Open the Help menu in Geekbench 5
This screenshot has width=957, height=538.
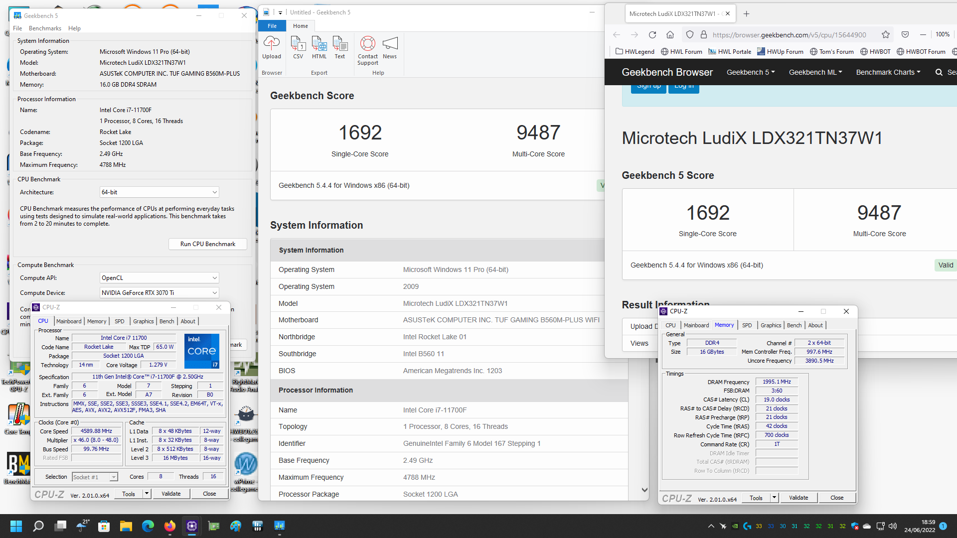pyautogui.click(x=74, y=28)
